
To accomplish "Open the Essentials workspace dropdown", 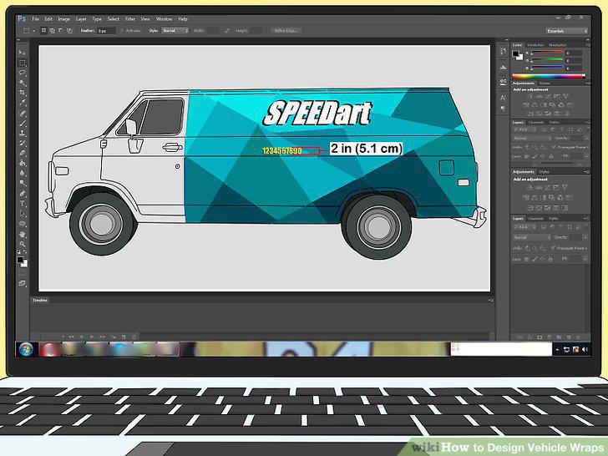I will click(566, 31).
